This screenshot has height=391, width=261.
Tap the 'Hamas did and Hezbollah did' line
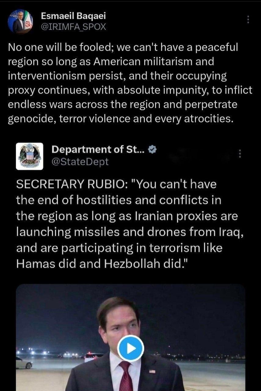coord(103,264)
